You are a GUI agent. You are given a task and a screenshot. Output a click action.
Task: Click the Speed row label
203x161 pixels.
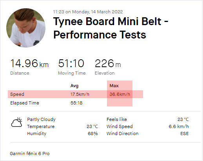[x=17, y=94]
